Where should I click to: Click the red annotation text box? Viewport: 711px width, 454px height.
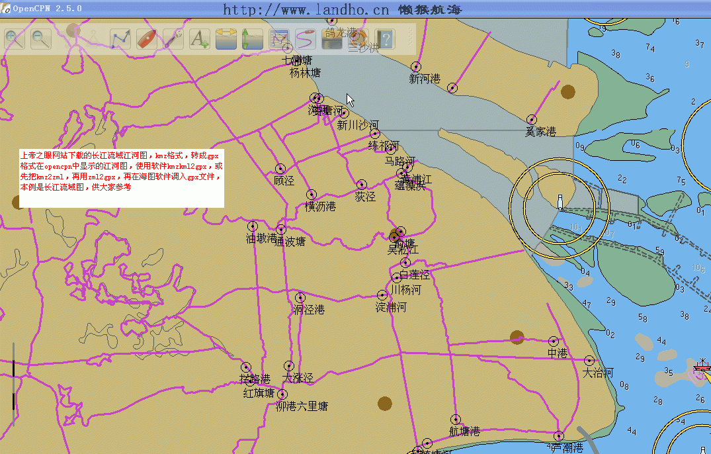click(121, 177)
